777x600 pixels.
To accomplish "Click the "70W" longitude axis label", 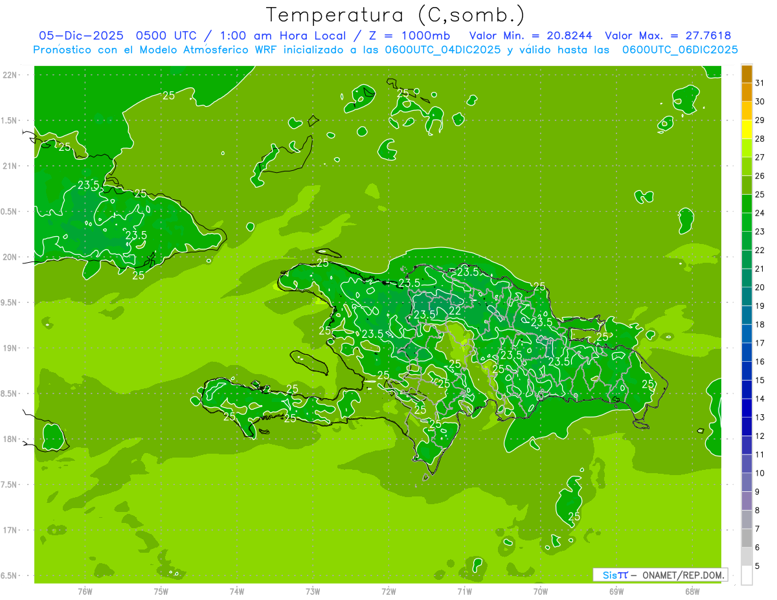I will coord(541,592).
